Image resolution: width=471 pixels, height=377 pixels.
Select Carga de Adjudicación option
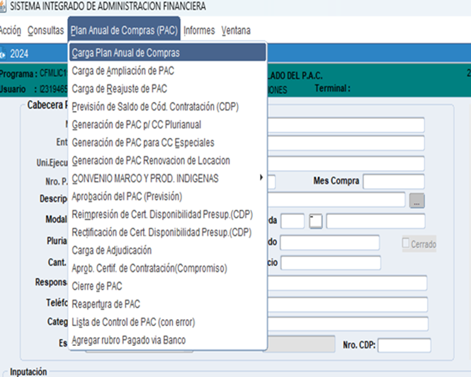(111, 250)
